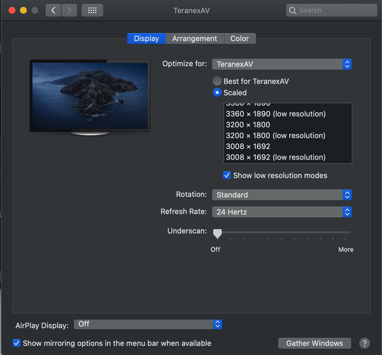The image size is (382, 355).
Task: Choose 3008 × 1692 (low resolution)
Action: [x=288, y=157]
